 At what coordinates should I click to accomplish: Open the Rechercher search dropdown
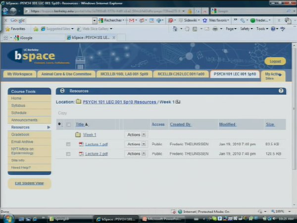coord(123,20)
